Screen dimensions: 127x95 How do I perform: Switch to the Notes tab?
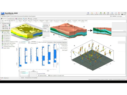click(35, 19)
